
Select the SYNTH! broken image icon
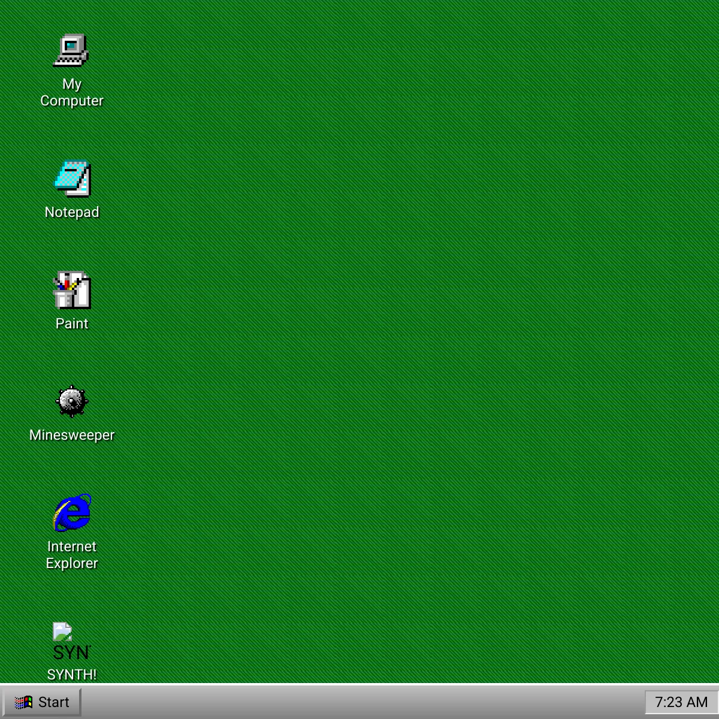click(x=71, y=641)
